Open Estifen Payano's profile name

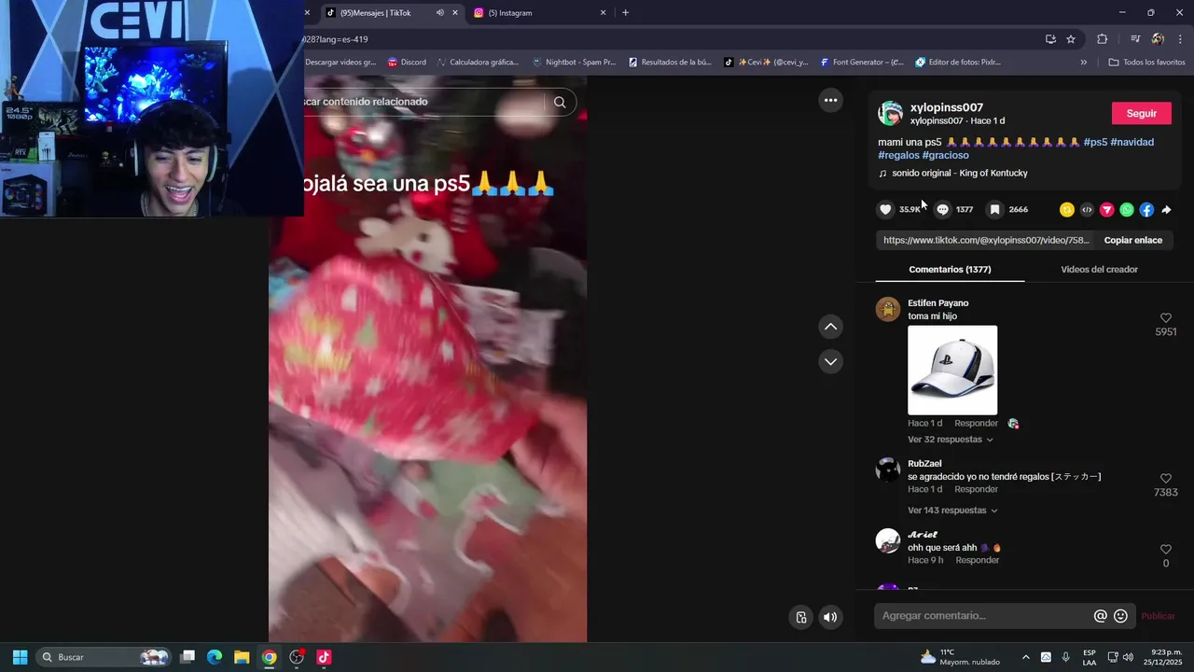(x=937, y=303)
